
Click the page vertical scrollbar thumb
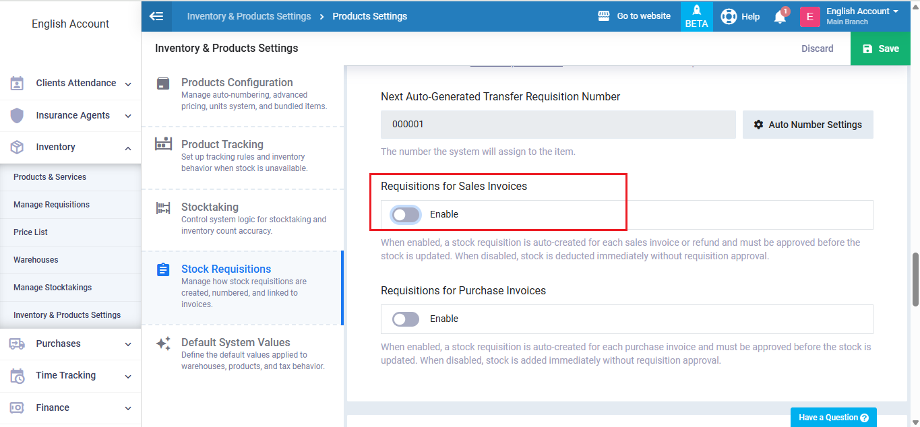[x=915, y=279]
